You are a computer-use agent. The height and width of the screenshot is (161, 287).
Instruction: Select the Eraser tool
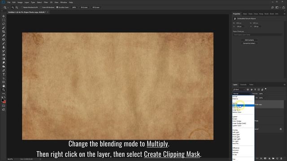4,55
